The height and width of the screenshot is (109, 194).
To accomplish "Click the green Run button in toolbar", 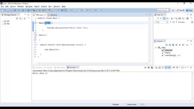I will 28,10.
